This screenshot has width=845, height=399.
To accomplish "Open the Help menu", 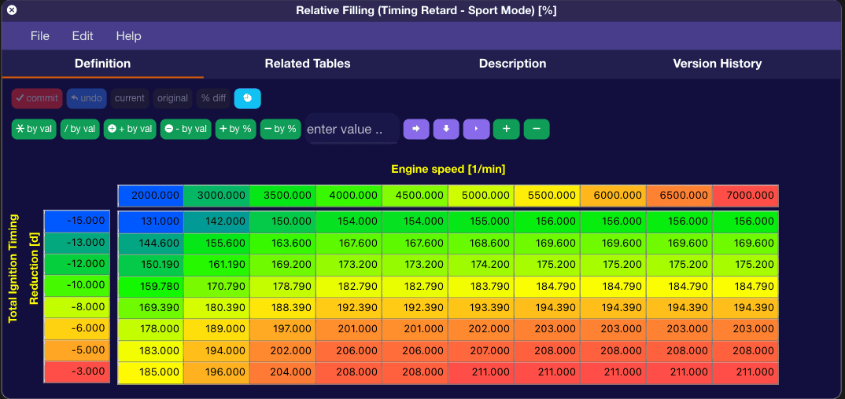I will coord(129,36).
